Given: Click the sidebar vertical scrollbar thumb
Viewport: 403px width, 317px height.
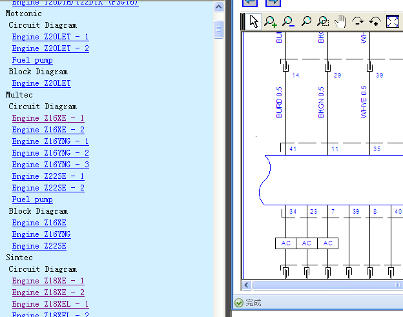Looking at the screenshot, I should coord(218,29).
